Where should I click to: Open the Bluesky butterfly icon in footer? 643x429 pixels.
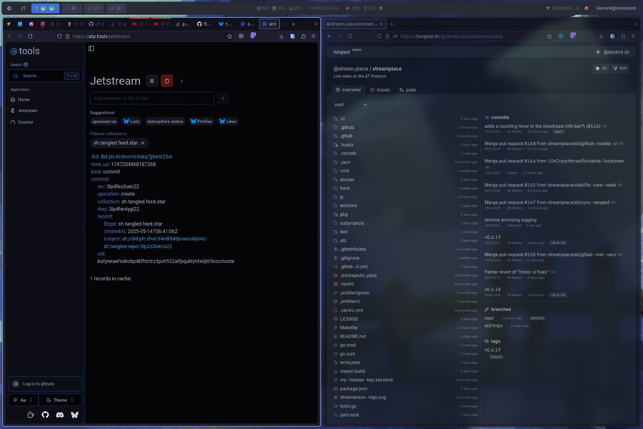coord(75,415)
